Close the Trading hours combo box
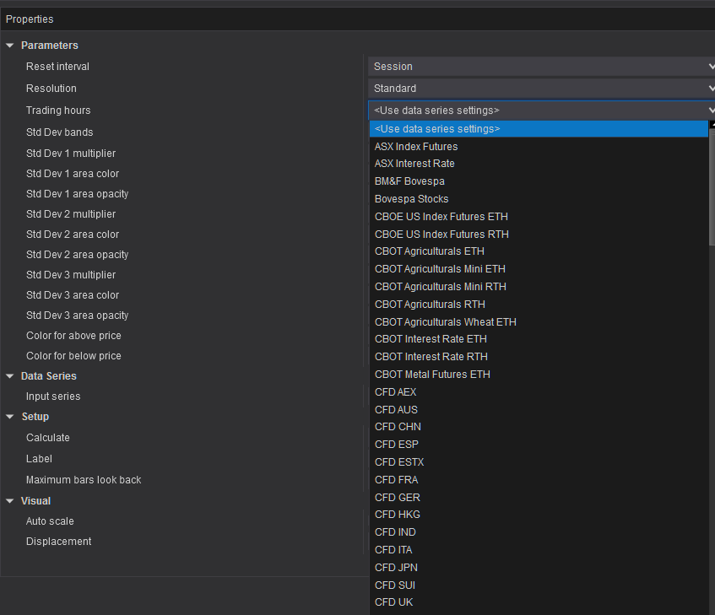The width and height of the screenshot is (715, 615). point(541,111)
